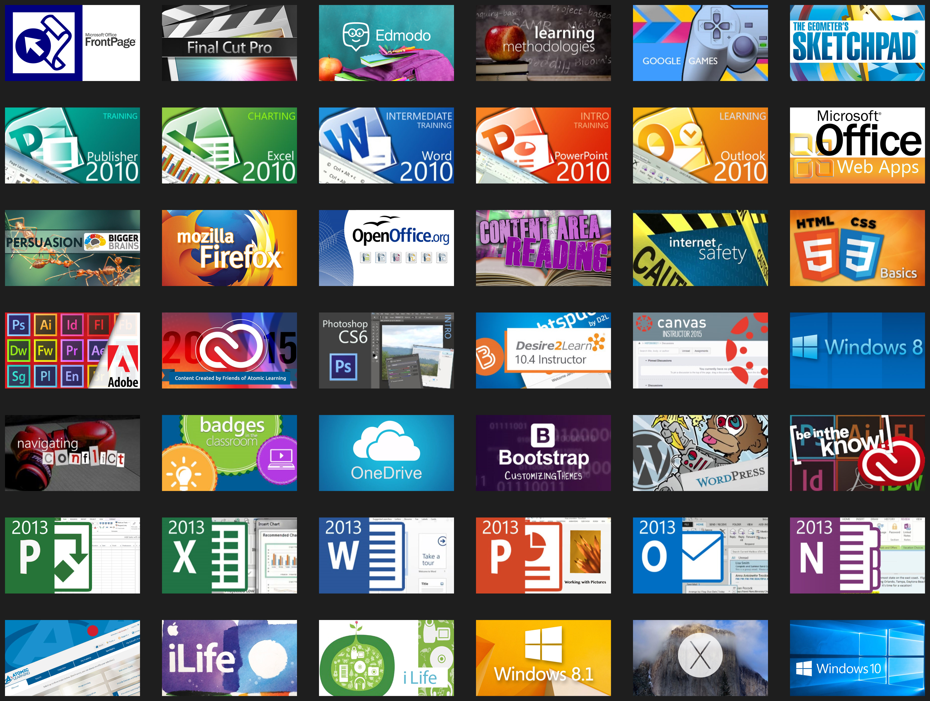Select the Windows 8 tile
930x701 pixels.
click(857, 350)
